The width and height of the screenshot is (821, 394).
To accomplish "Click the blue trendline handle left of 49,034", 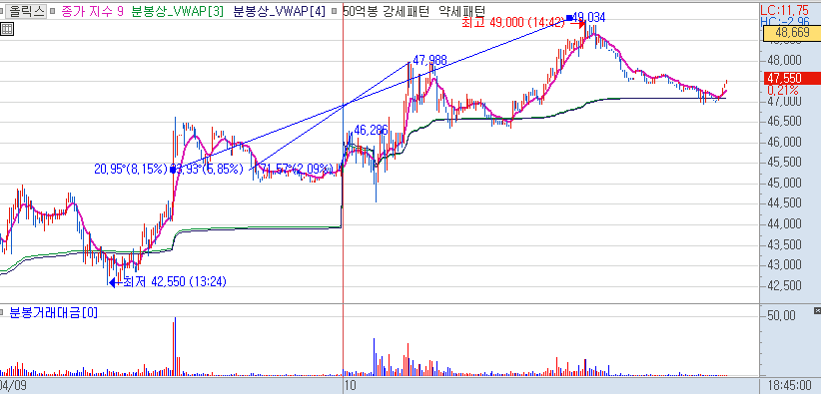I will coord(569,18).
